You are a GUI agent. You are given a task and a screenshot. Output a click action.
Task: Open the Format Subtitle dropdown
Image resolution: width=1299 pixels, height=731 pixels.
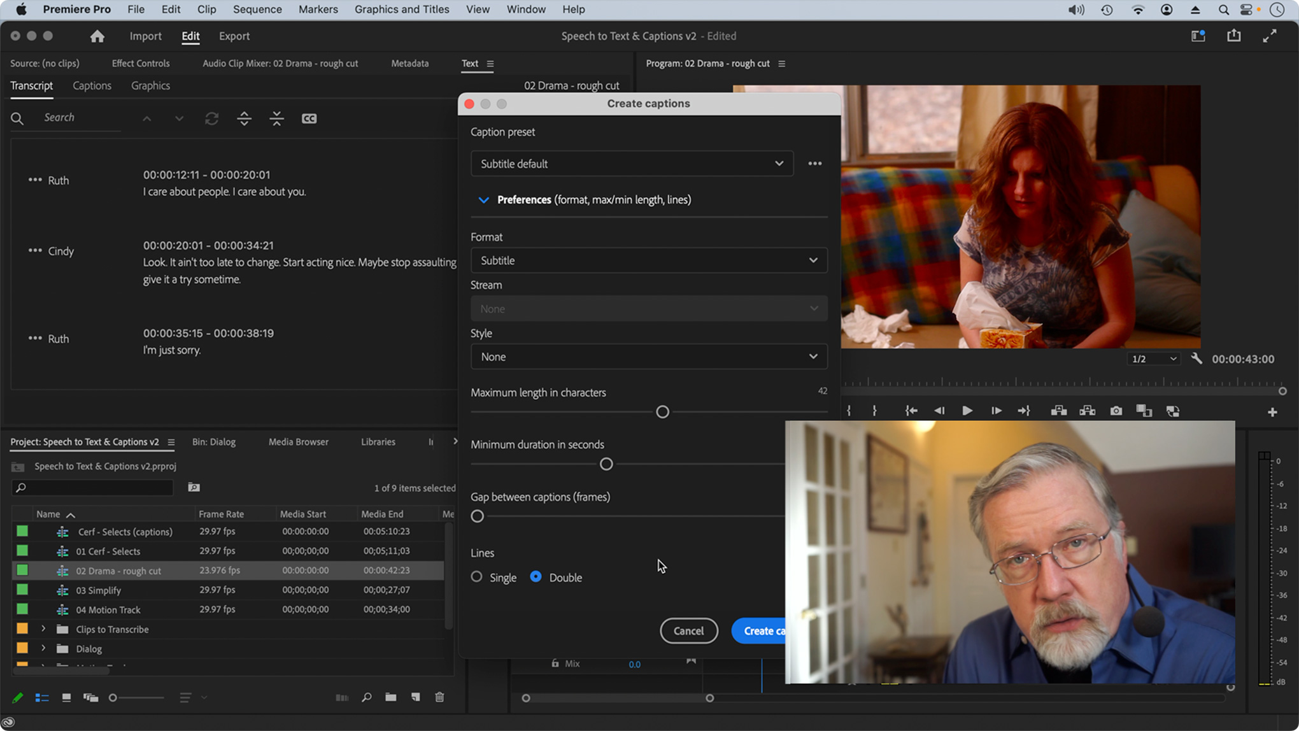649,260
